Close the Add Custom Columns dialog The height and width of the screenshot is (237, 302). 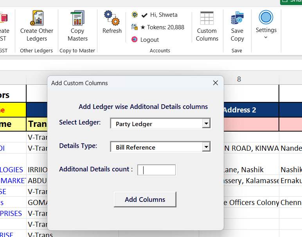tap(215, 83)
